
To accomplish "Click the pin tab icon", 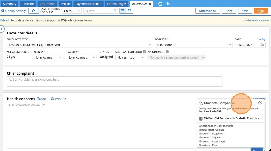I will [x=168, y=4].
